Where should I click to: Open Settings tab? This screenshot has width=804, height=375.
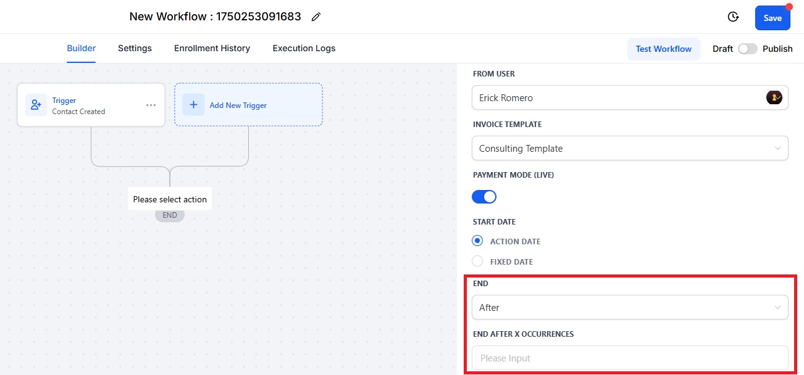pyautogui.click(x=135, y=48)
